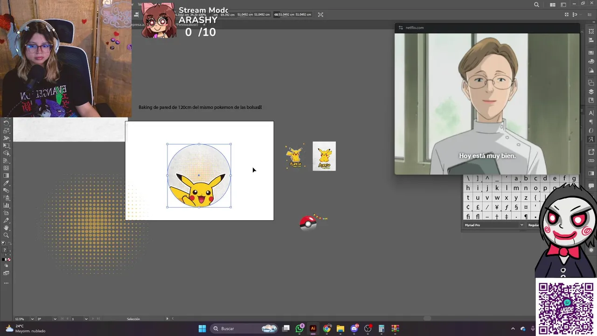Select the Free Transform tool
The width and height of the screenshot is (597, 336).
7,146
